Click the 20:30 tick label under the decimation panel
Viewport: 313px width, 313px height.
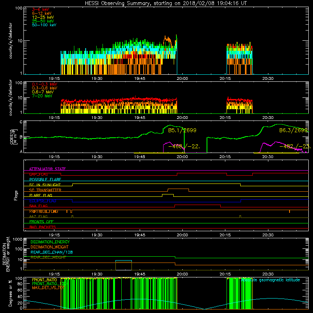tap(268, 274)
